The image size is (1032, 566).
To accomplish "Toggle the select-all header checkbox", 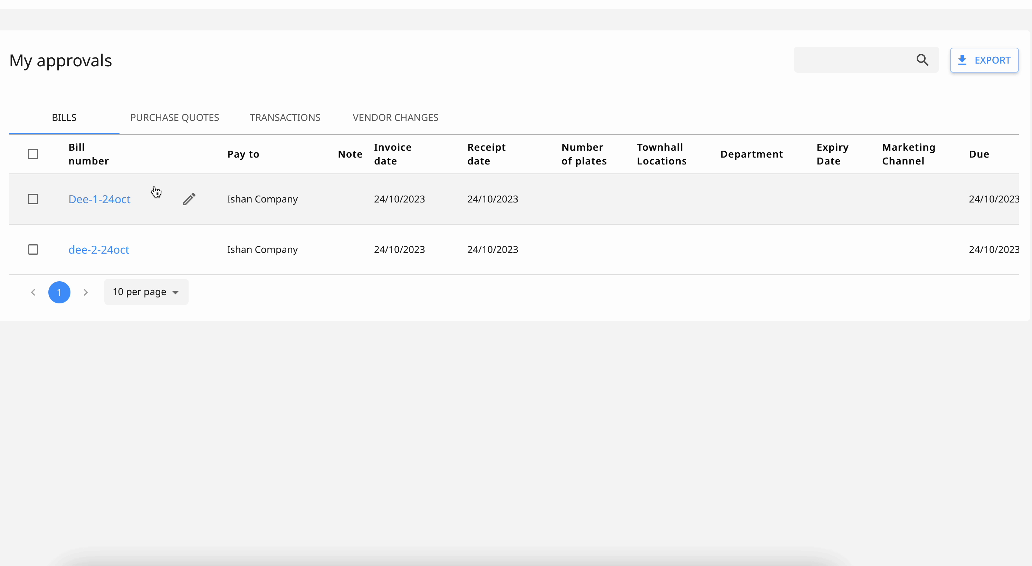I will [x=33, y=154].
